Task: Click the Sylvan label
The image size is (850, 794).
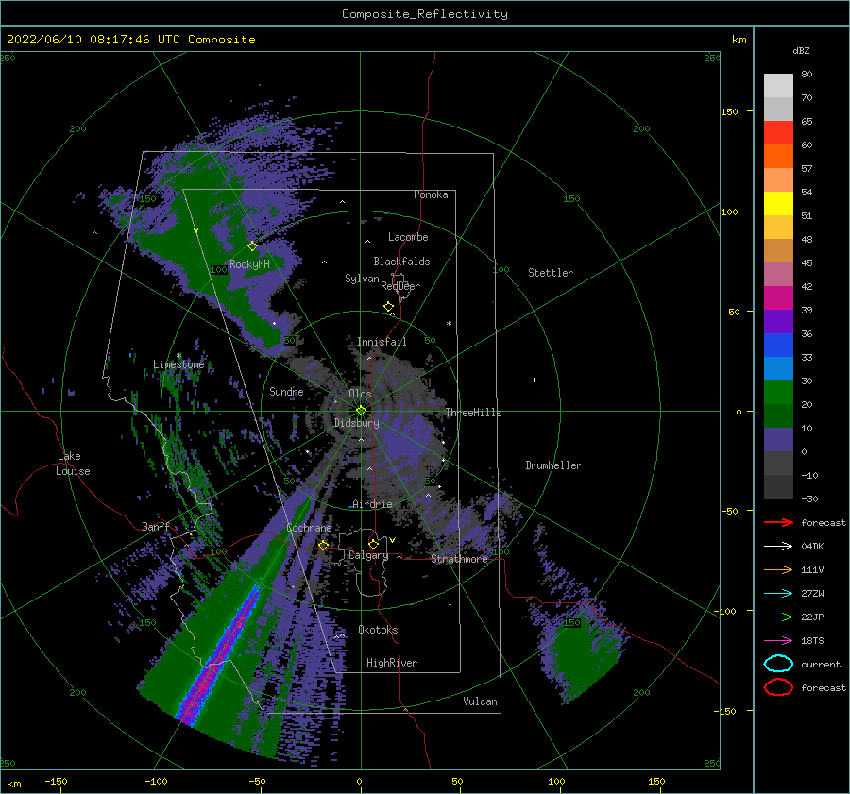Action: [x=362, y=279]
